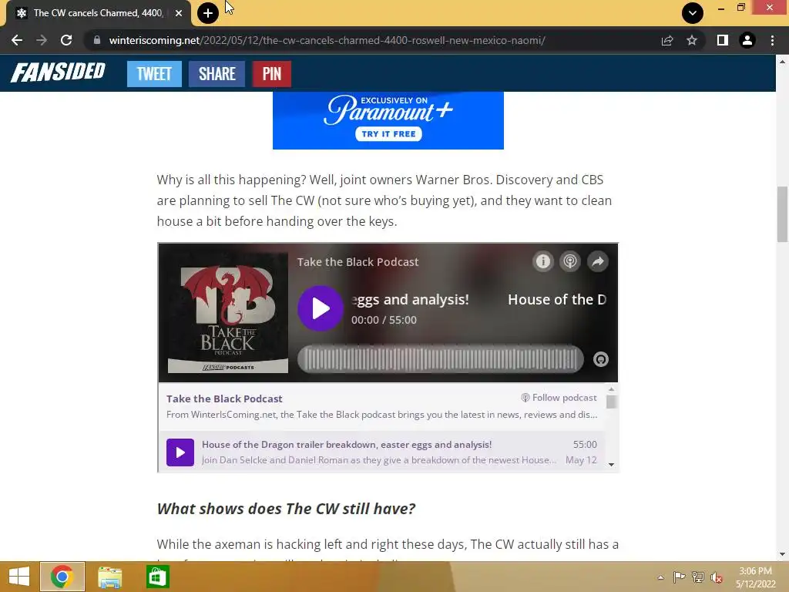
Task: Open File Explorer from taskbar
Action: 109,577
